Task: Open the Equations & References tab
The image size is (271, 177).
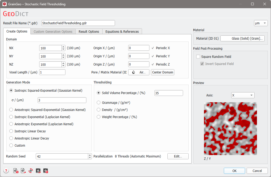Action: [x=122, y=31]
